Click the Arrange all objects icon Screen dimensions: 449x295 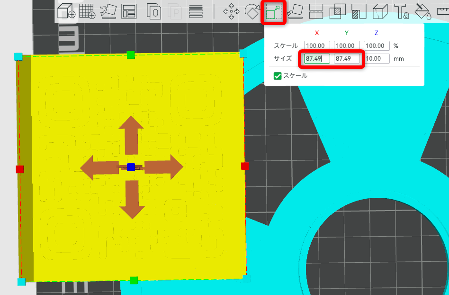click(x=129, y=11)
